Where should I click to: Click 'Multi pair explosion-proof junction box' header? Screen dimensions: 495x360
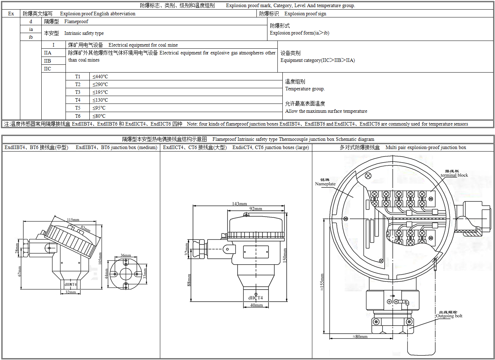click(426, 147)
